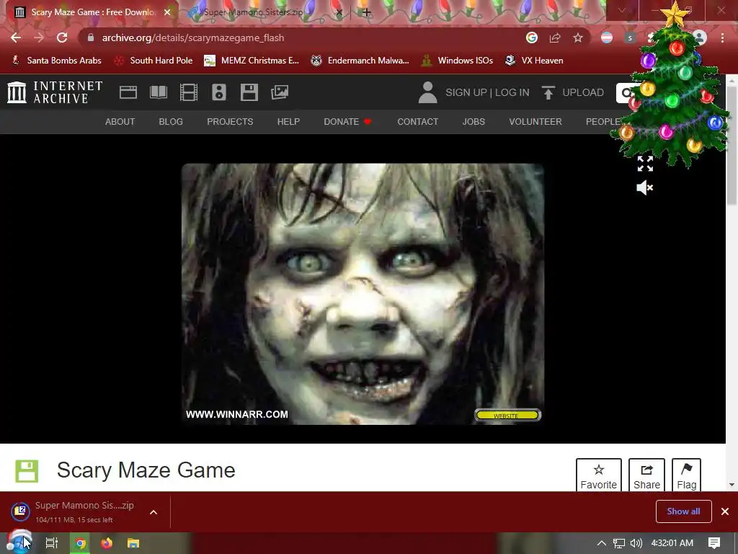Open the BLOG menu item
This screenshot has height=554, width=738.
coord(171,121)
